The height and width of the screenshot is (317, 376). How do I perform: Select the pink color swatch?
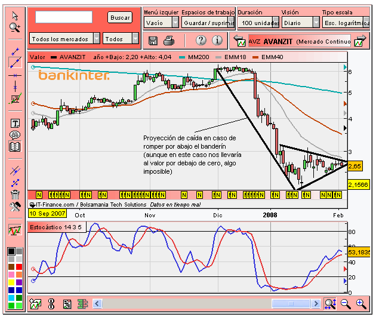click(x=11, y=275)
